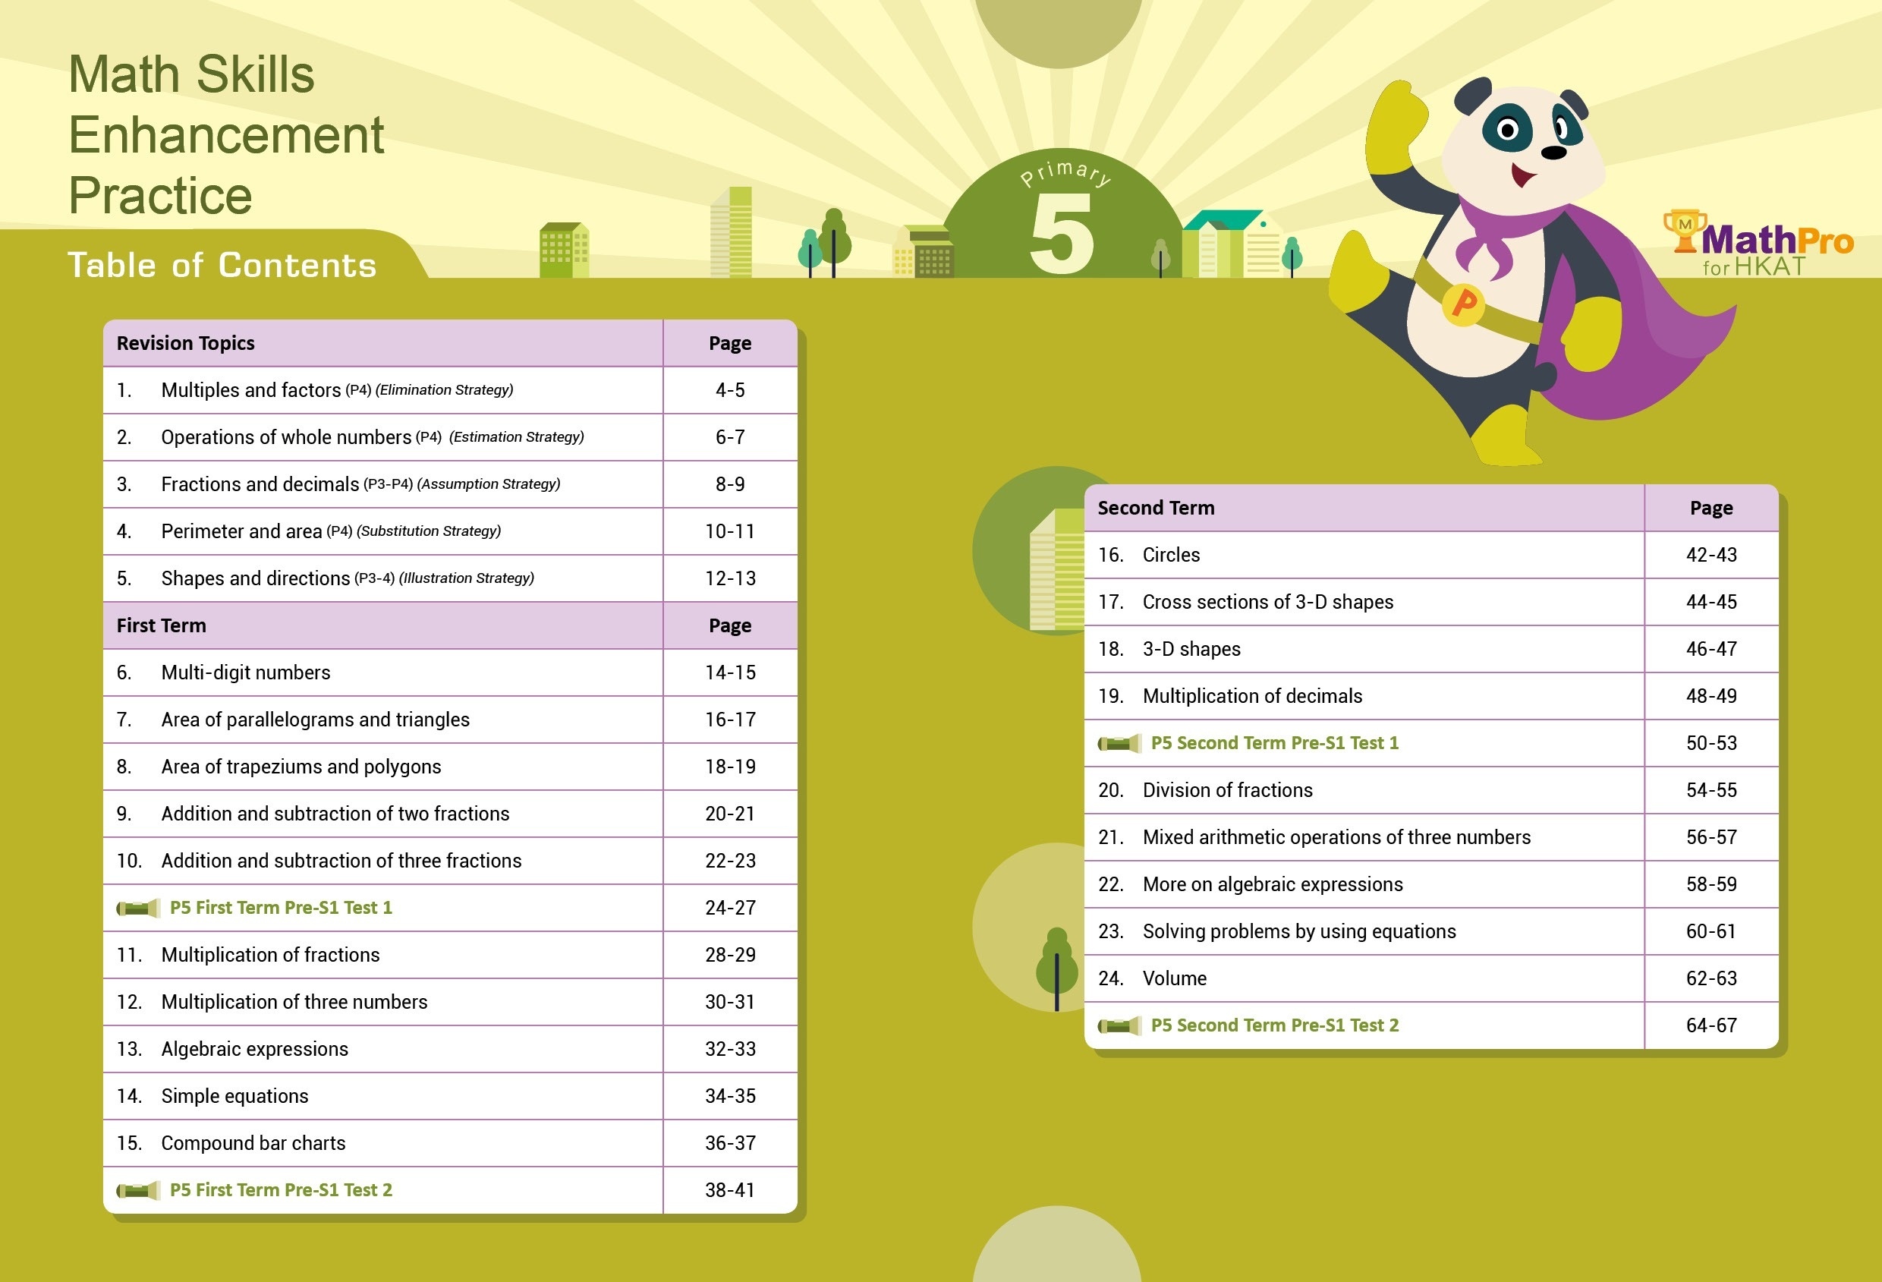Click pencil icon beside P5 Second Term Pre-S1 Test 2
Viewport: 1882px width, 1282px height.
pyautogui.click(x=1119, y=1026)
